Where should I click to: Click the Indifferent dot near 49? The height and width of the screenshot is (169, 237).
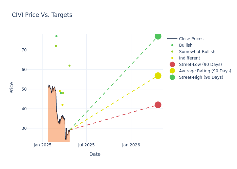[60, 91]
